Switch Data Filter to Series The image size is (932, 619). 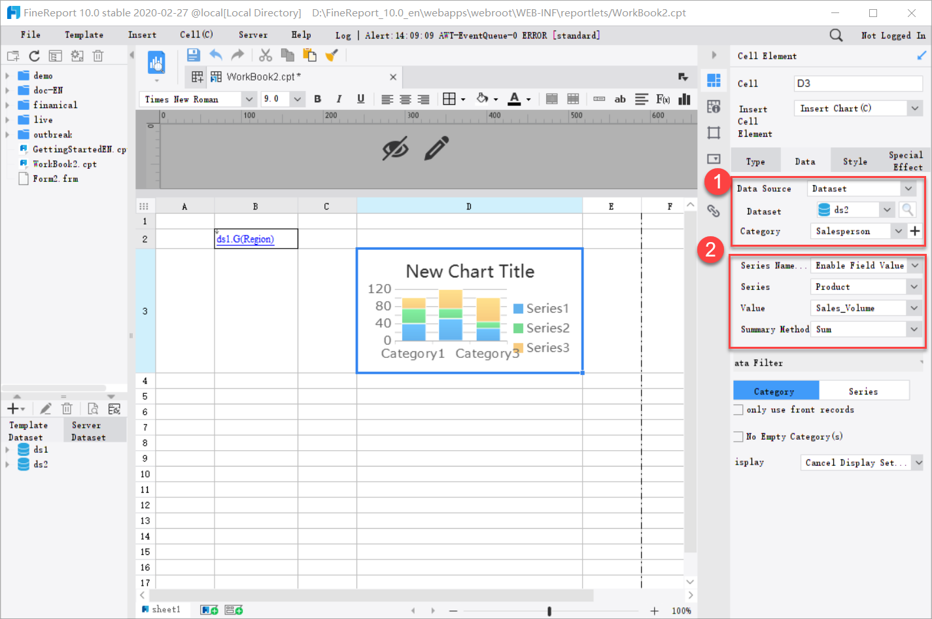point(863,390)
